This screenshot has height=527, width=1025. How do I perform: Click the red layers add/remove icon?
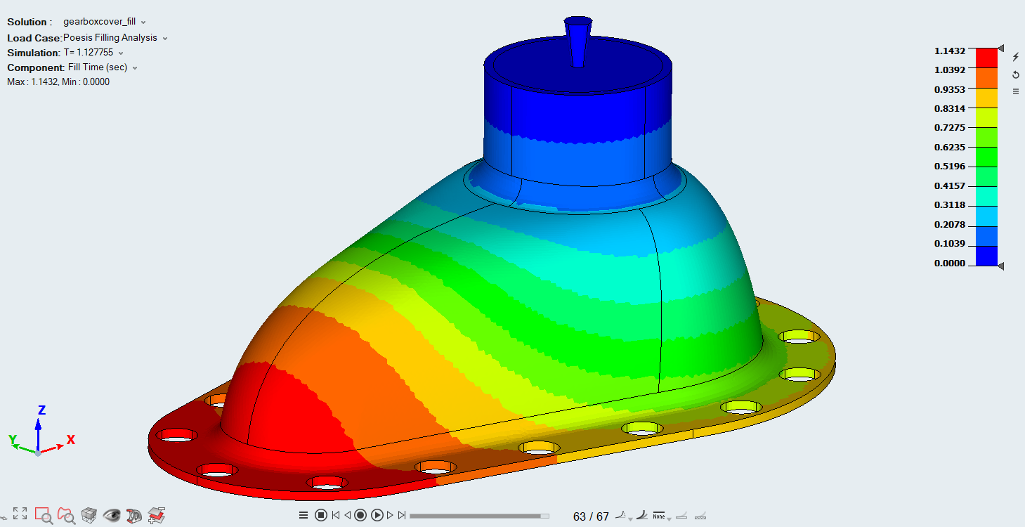coord(157,516)
